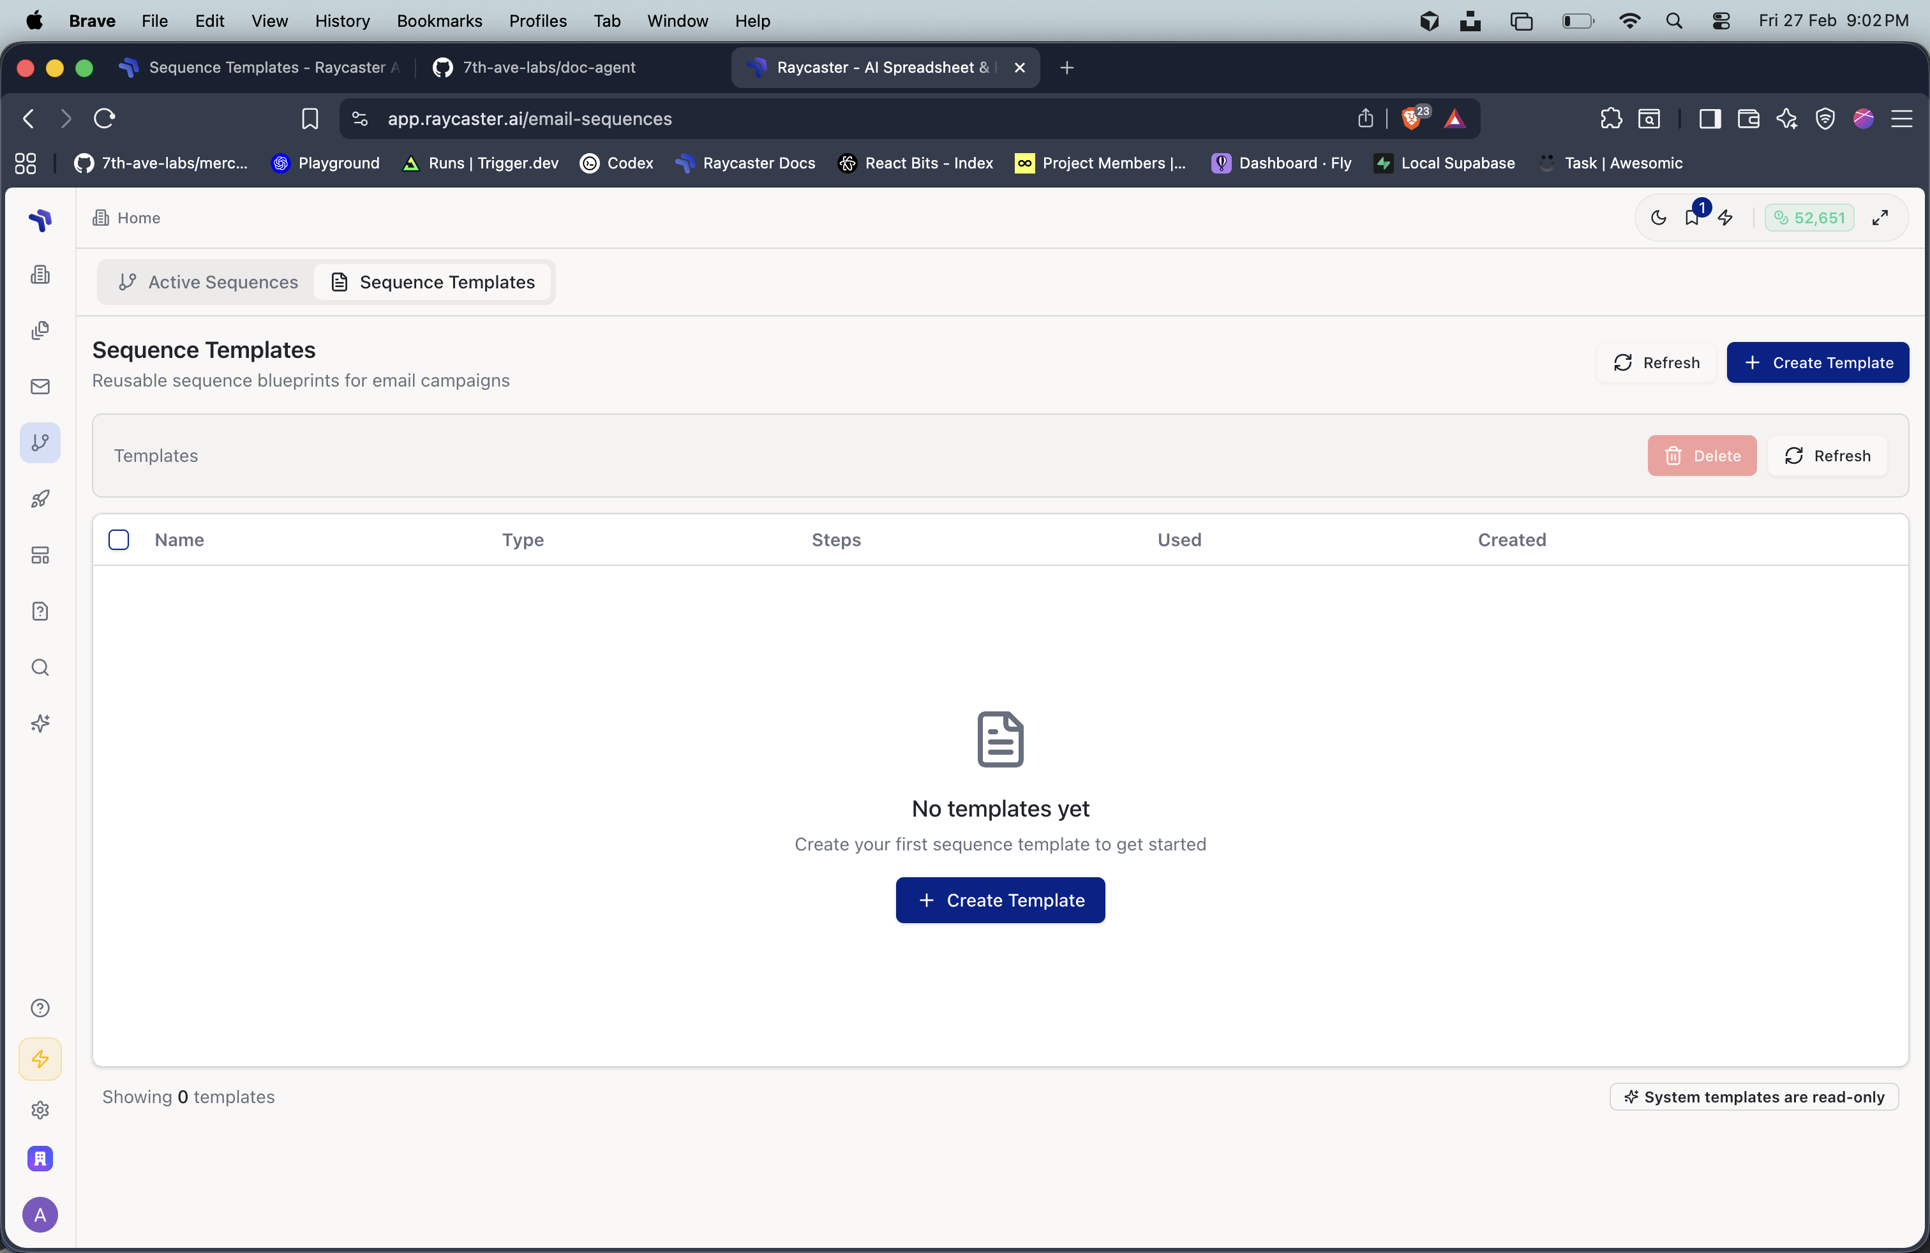The image size is (1930, 1253).
Task: Open the Raycaster Docs bookmark
Action: point(745,163)
